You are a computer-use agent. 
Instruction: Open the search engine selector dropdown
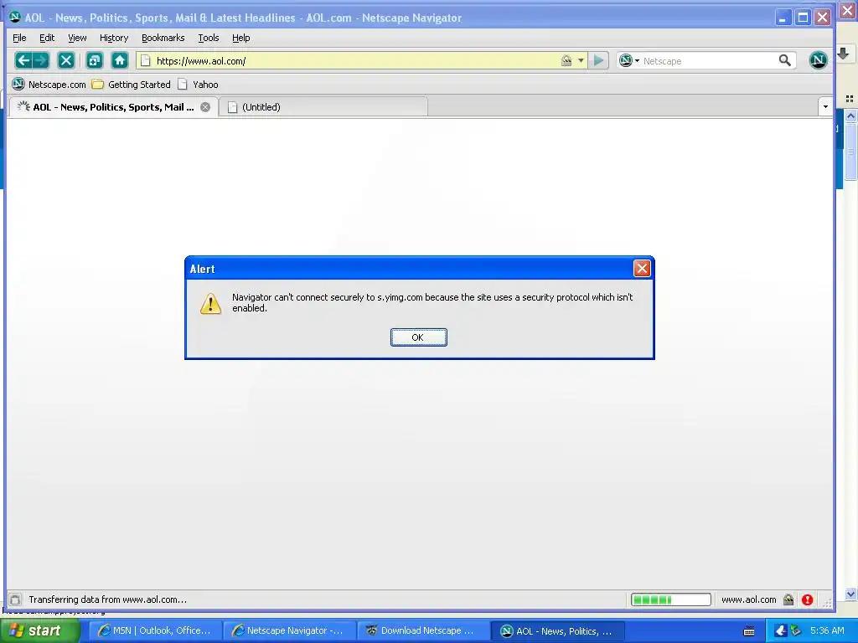click(629, 60)
